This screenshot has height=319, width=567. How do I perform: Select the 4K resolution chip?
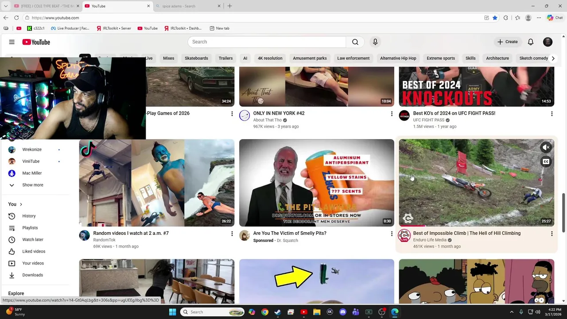pos(270,58)
